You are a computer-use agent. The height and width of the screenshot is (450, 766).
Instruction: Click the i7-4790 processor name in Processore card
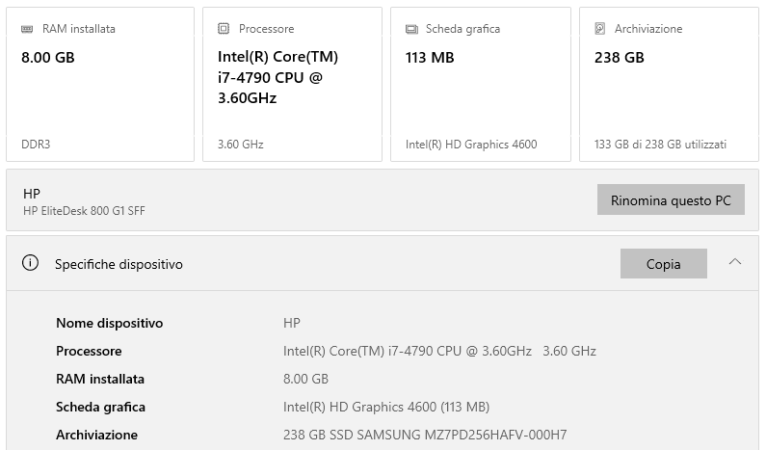[x=277, y=77]
